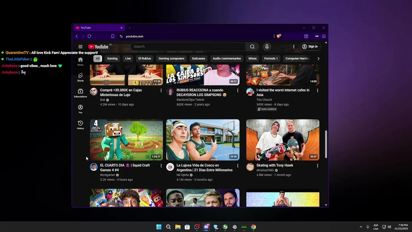Click the browser page vertical scrollbar thumb
Image resolution: width=412 pixels, height=232 pixels.
point(326,144)
